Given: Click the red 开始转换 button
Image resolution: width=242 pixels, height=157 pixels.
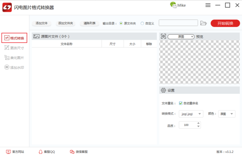Looking at the screenshot, I should [225, 23].
